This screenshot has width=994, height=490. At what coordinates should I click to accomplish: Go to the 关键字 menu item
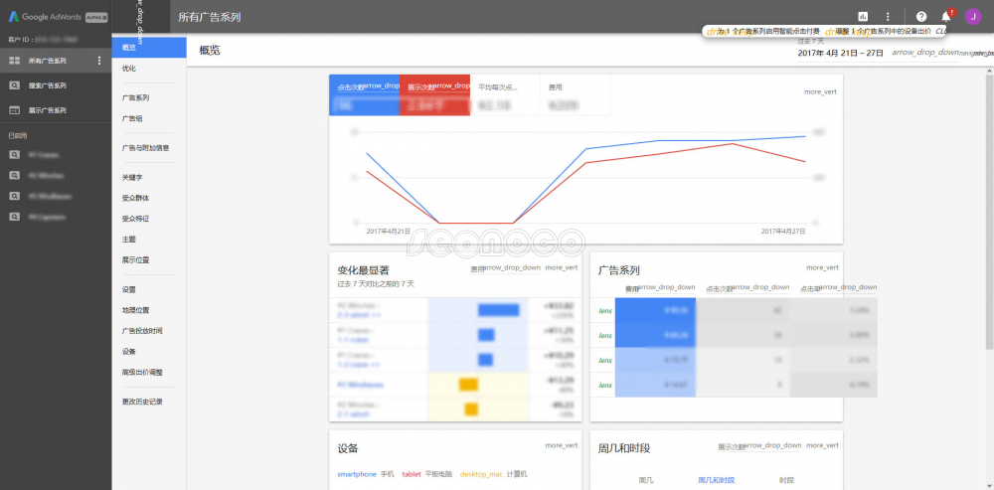pos(133,177)
